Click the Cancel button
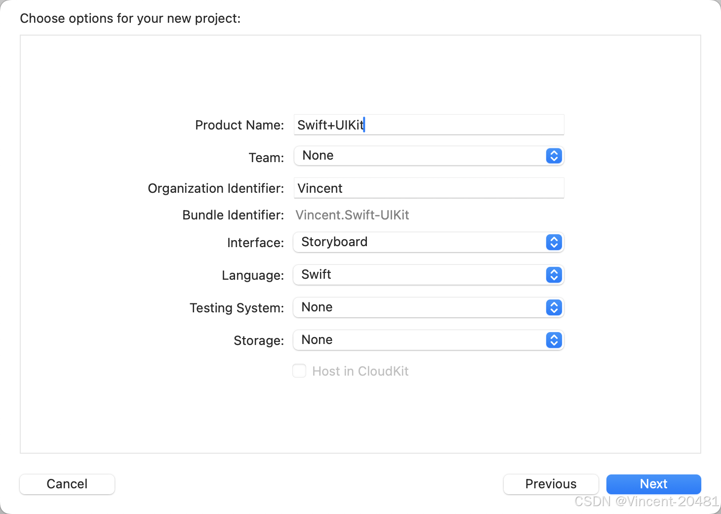The width and height of the screenshot is (721, 514). click(x=67, y=484)
